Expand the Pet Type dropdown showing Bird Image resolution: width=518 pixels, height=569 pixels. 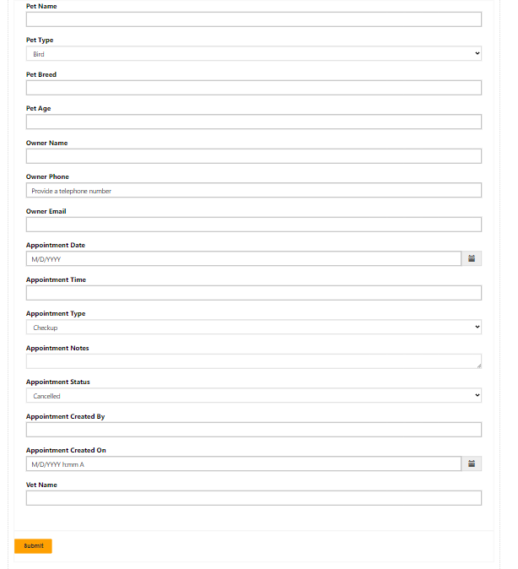pos(254,53)
